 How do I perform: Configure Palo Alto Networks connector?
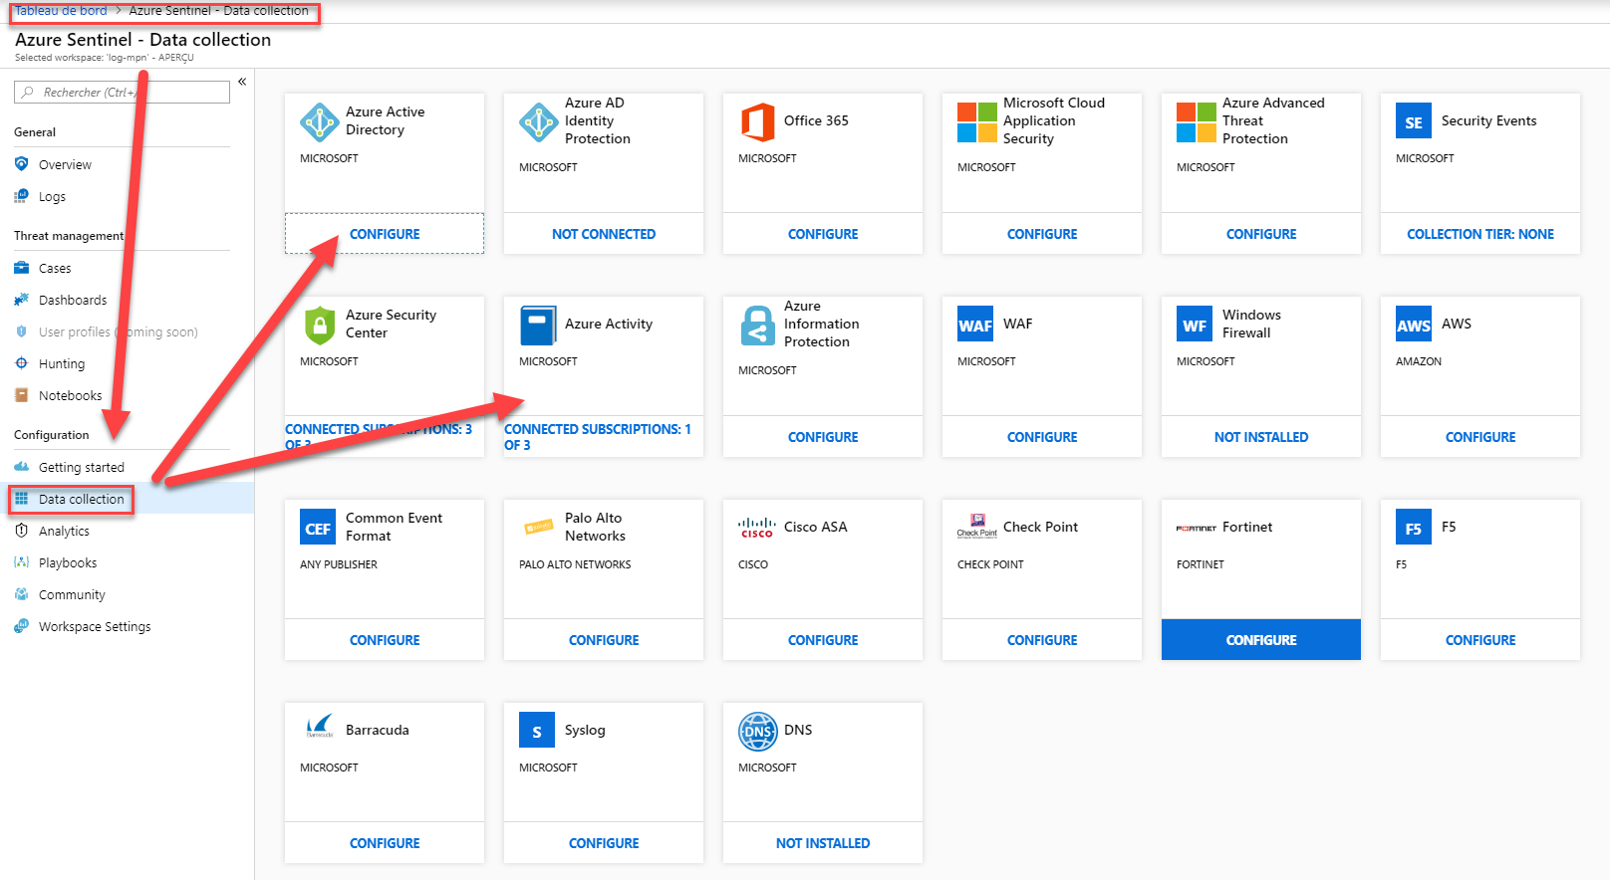point(604,640)
